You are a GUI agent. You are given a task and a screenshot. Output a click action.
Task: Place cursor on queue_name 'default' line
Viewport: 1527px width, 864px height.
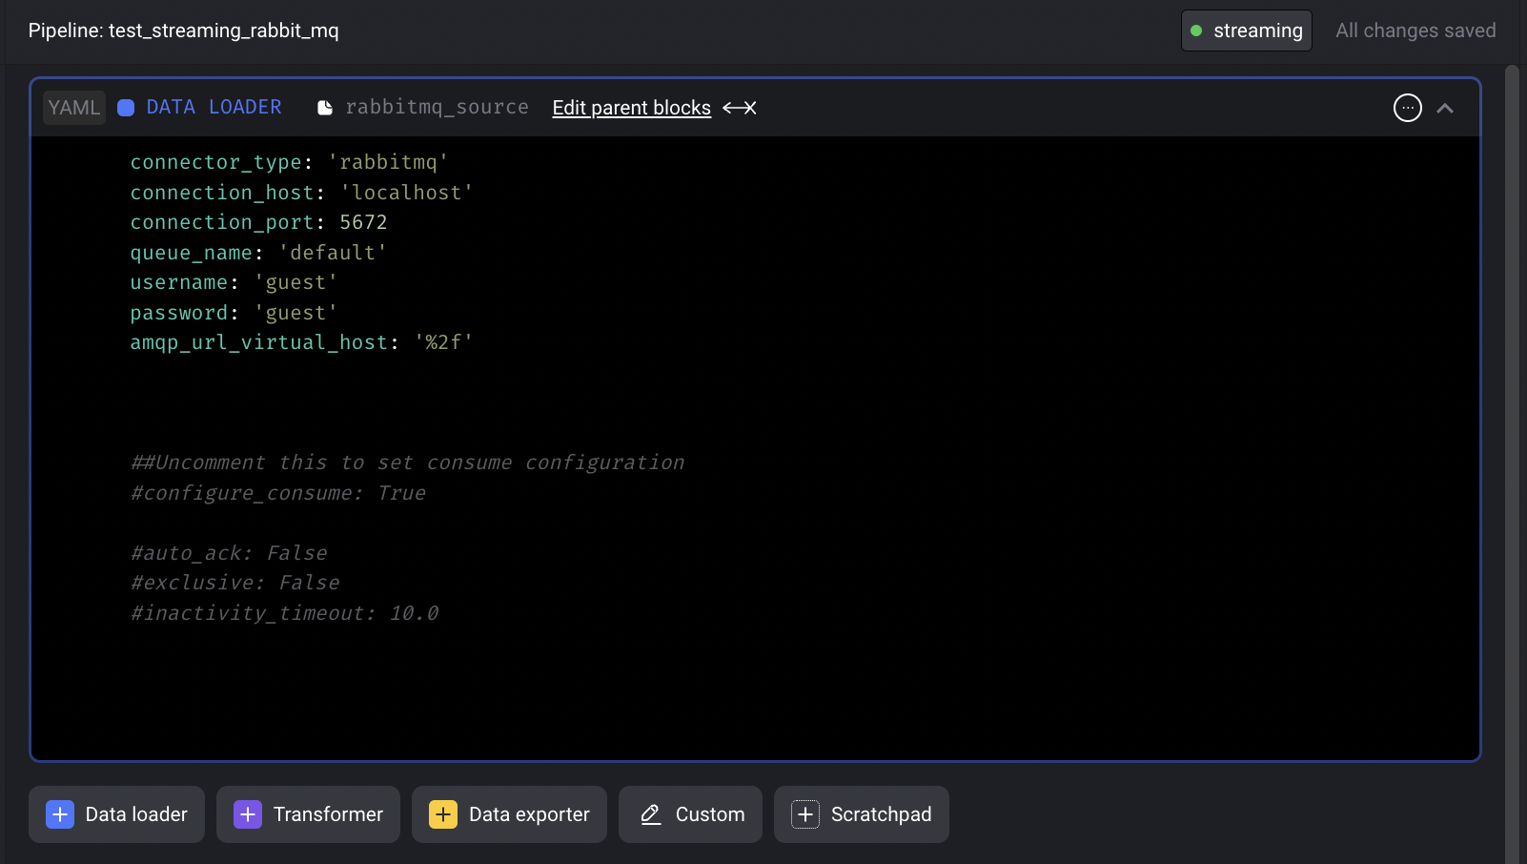click(258, 253)
